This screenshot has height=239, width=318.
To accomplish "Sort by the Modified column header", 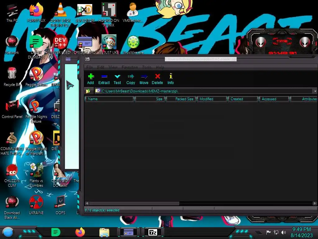I will [212, 99].
